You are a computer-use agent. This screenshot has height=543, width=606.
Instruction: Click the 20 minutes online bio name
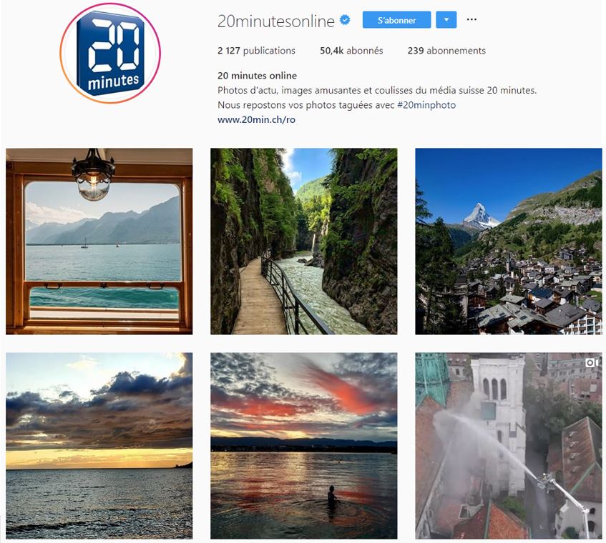click(x=257, y=76)
